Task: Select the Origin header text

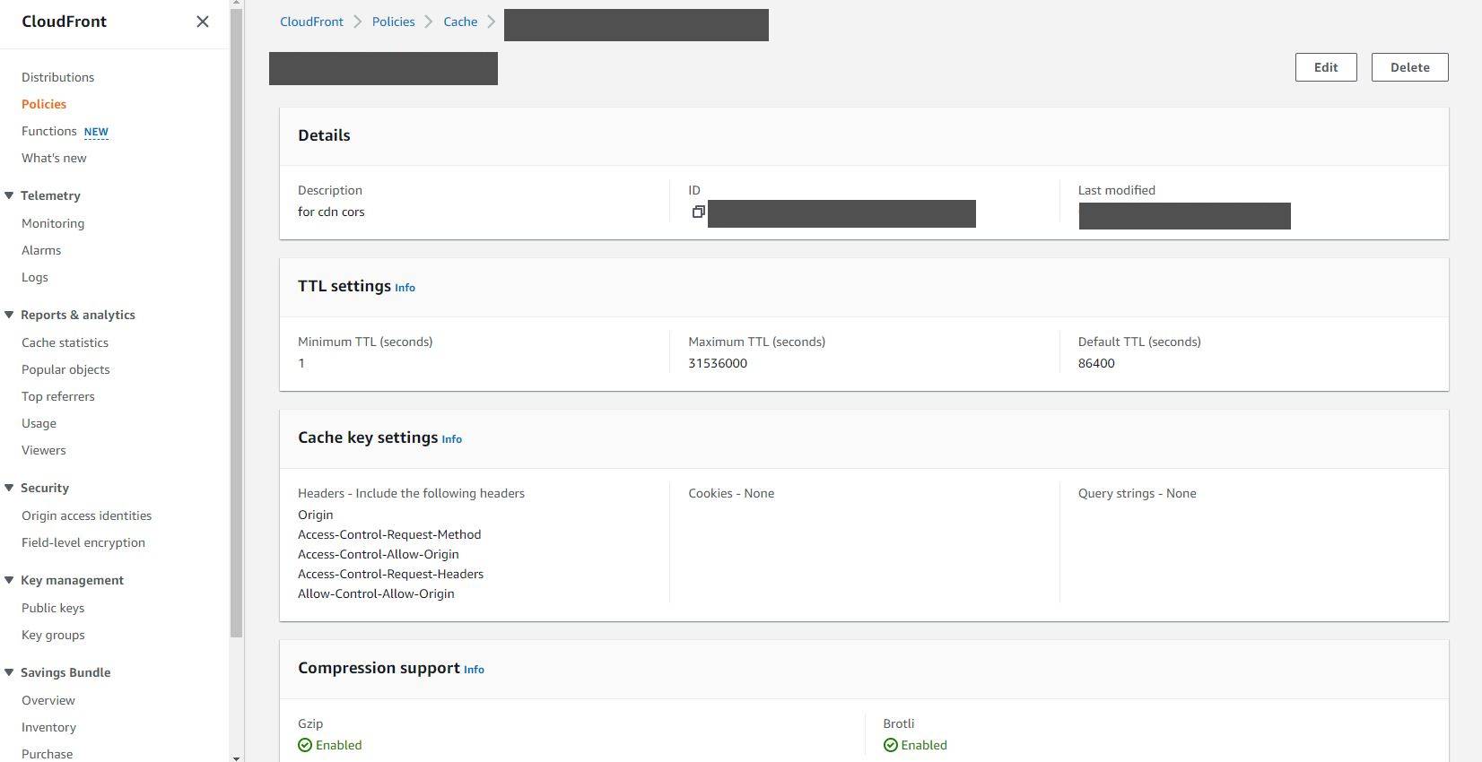Action: 316,515
